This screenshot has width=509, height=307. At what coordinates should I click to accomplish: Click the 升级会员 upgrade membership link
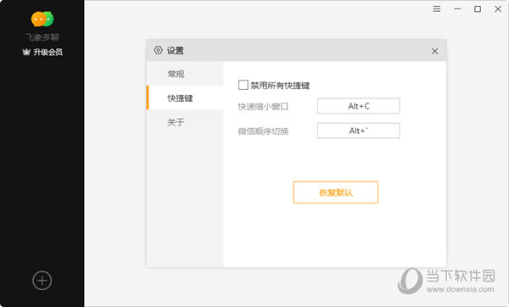click(x=42, y=52)
